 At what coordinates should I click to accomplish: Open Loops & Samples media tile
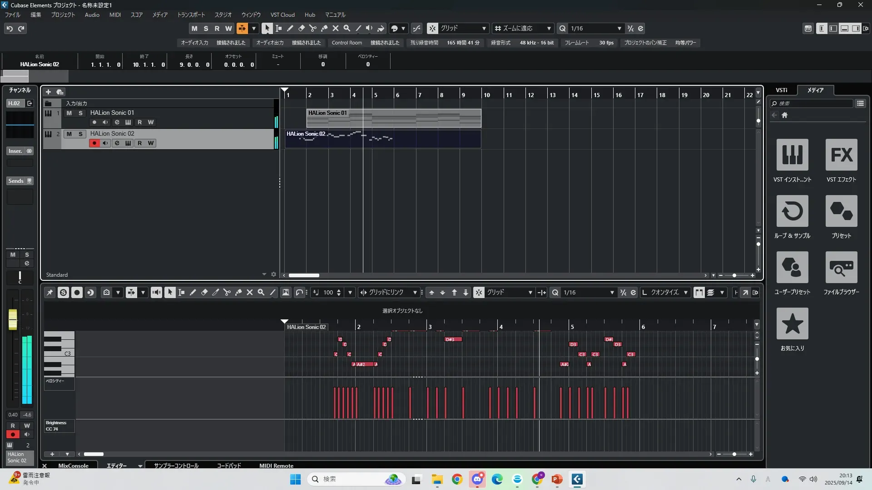[x=792, y=211]
